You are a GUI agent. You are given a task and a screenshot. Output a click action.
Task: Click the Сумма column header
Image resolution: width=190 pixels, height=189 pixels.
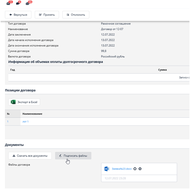[162, 70]
